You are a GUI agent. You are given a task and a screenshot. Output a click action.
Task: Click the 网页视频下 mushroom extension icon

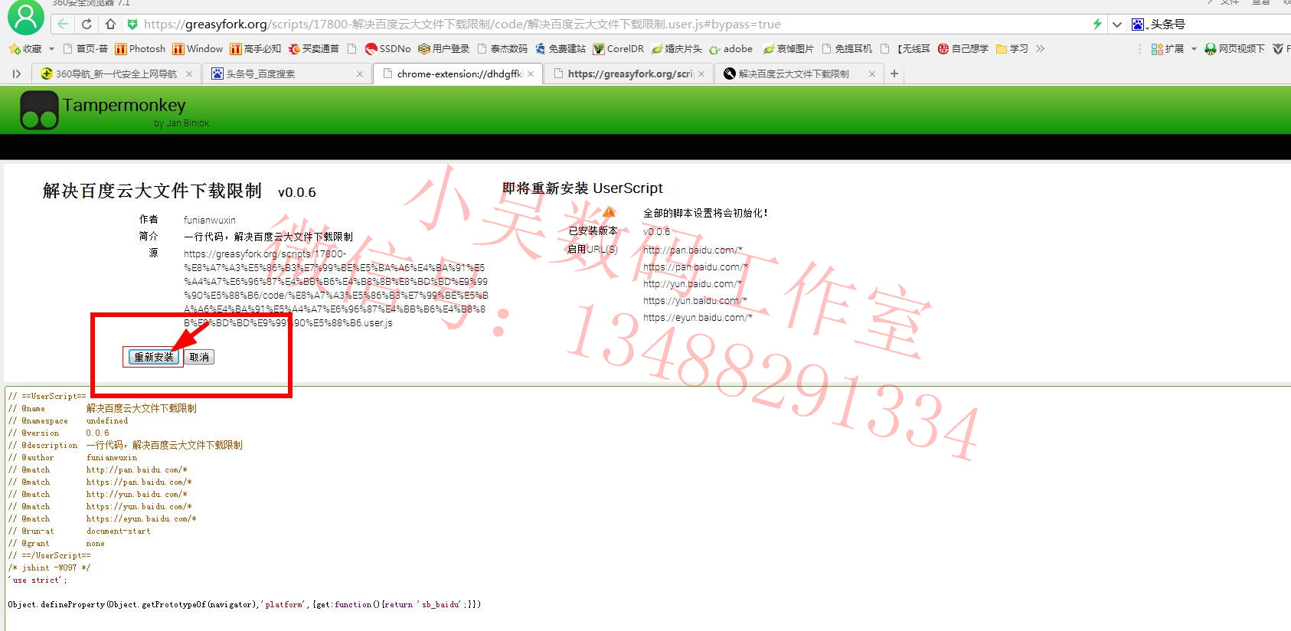click(1211, 49)
